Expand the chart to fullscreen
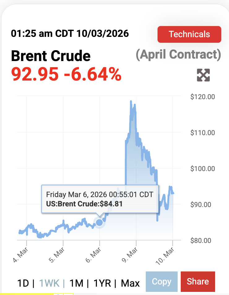This screenshot has height=295, width=229. click(x=203, y=75)
